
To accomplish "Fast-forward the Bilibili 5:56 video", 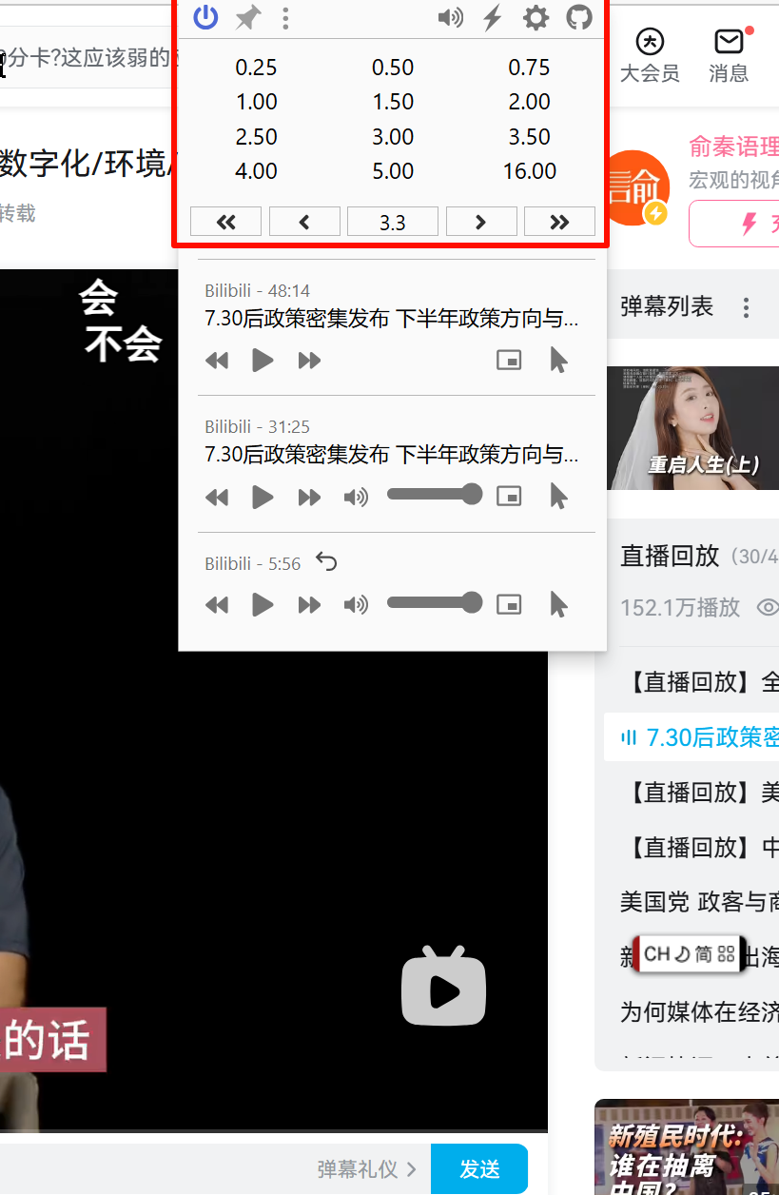I will click(x=309, y=604).
